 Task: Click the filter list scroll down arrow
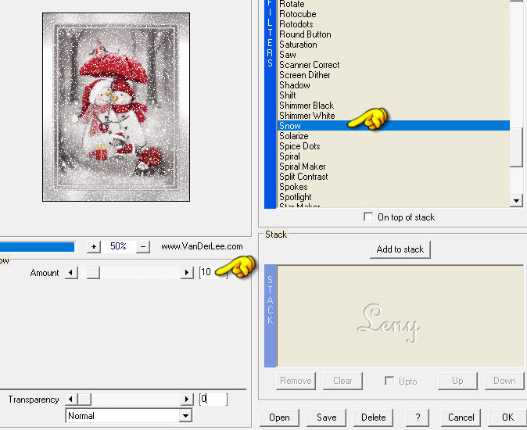click(516, 201)
